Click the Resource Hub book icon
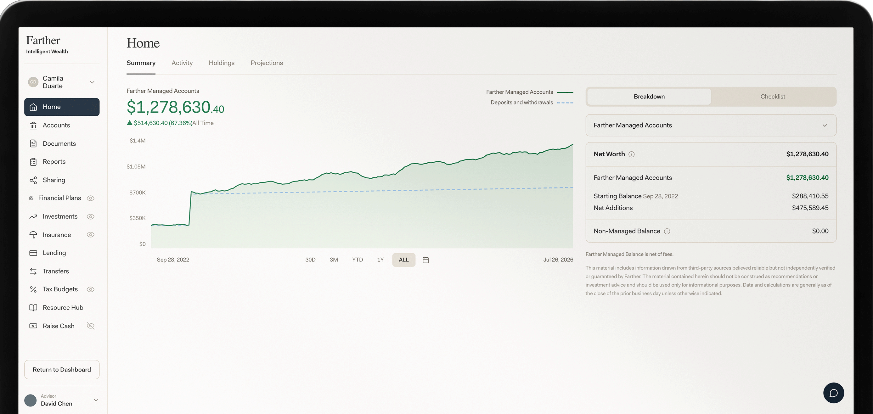 33,308
